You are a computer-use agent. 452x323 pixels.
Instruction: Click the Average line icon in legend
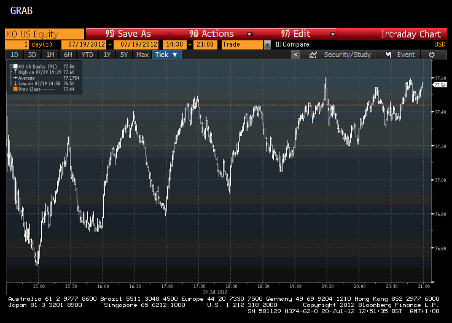(x=14, y=78)
